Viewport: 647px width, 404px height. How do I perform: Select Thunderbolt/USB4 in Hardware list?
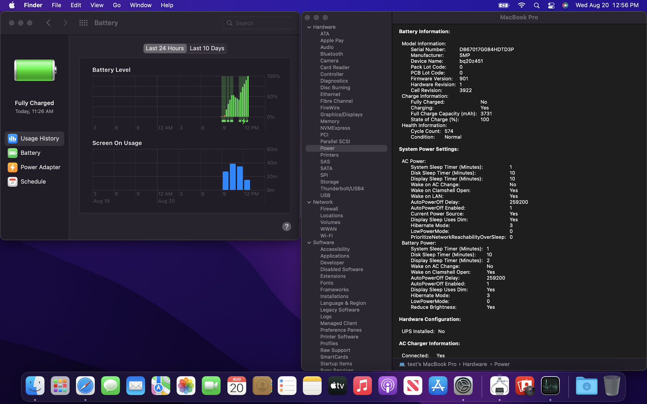[x=342, y=189]
